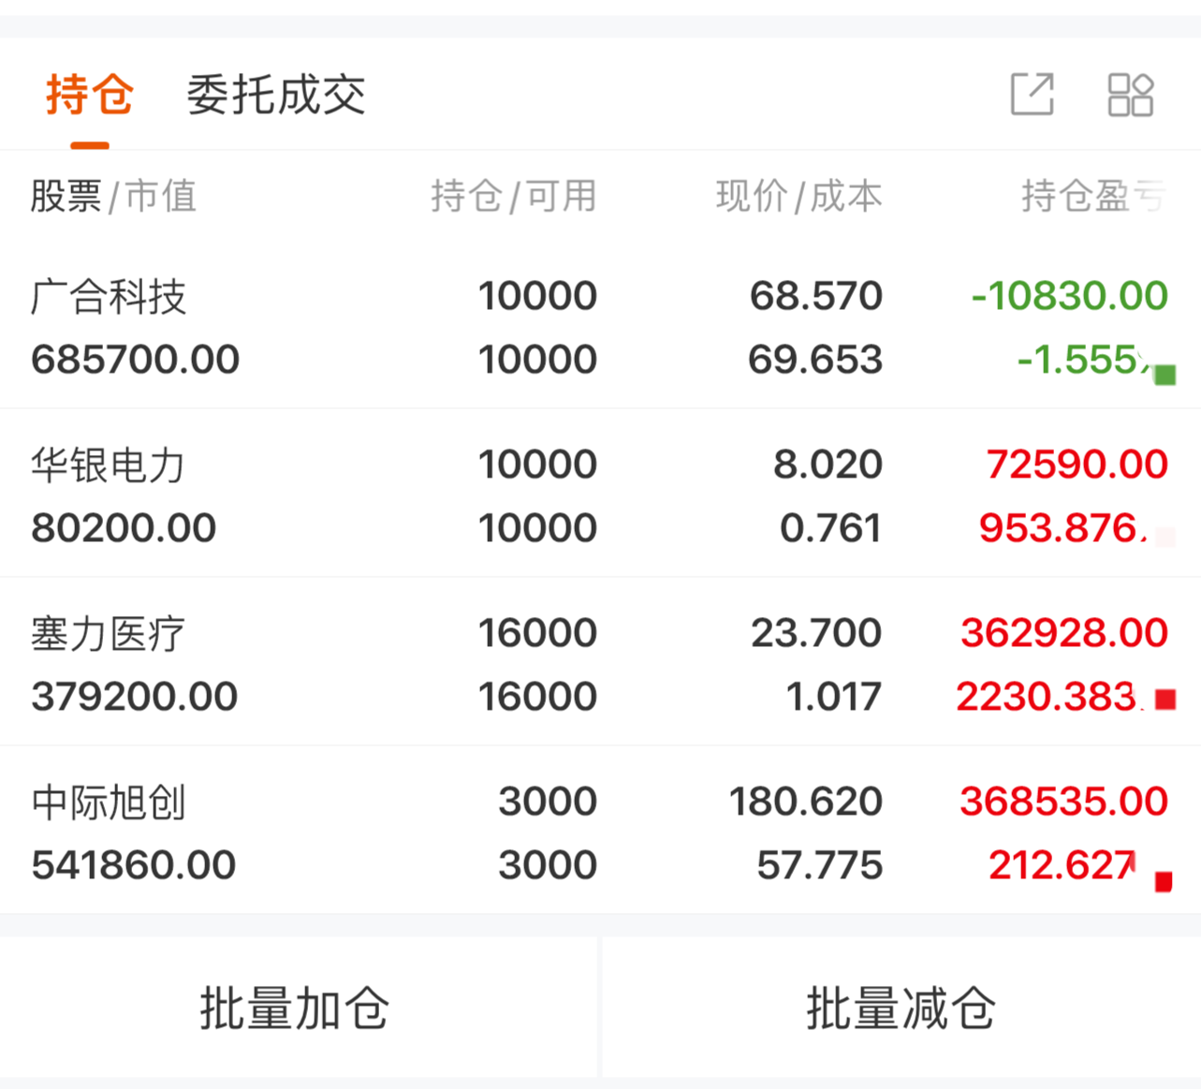The height and width of the screenshot is (1089, 1201).
Task: Select market value 80200.00
Action: pyautogui.click(x=124, y=528)
